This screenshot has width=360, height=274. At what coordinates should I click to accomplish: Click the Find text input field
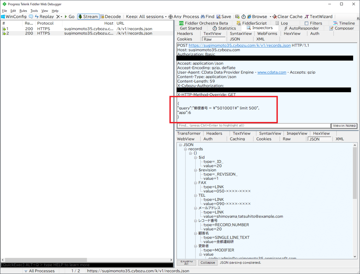coord(254,126)
